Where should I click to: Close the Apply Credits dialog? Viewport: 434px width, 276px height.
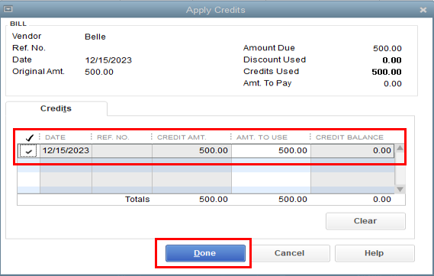pyautogui.click(x=423, y=10)
